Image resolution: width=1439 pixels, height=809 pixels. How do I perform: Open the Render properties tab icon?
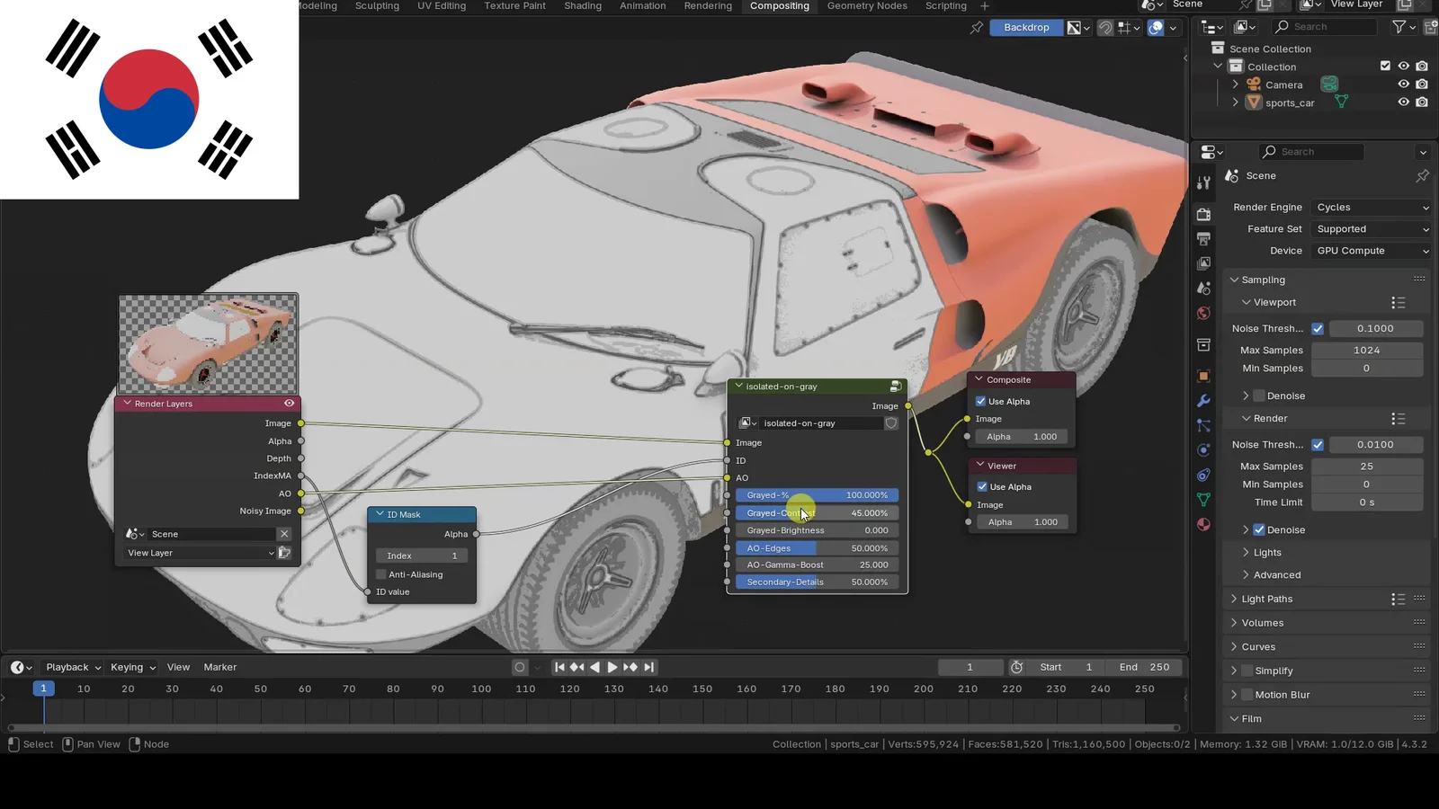pyautogui.click(x=1203, y=214)
